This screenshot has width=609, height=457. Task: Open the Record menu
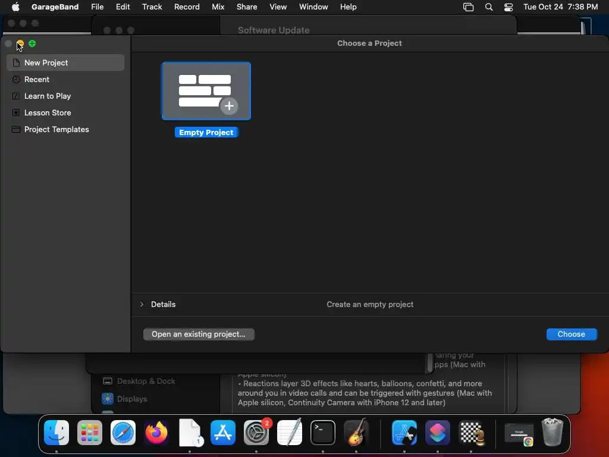pyautogui.click(x=187, y=7)
